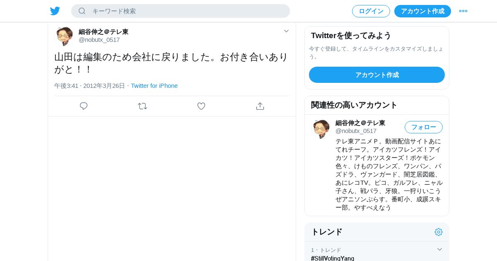Viewport: 497px width, 261px height.
Task: Click the share tweet icon
Action: click(x=260, y=106)
